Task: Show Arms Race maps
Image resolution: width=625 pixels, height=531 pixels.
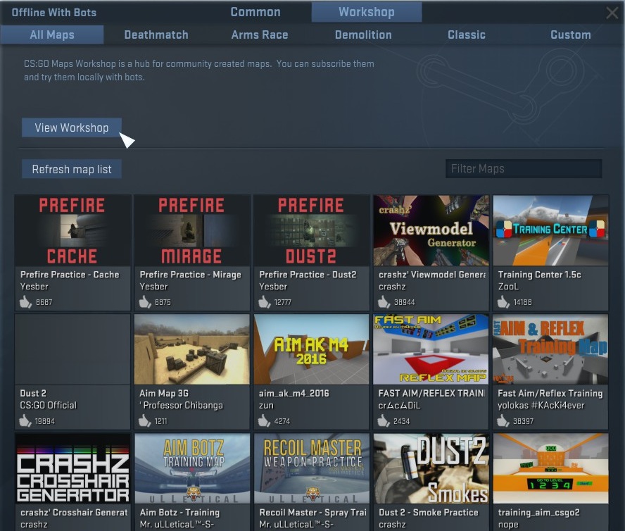Action: (260, 35)
